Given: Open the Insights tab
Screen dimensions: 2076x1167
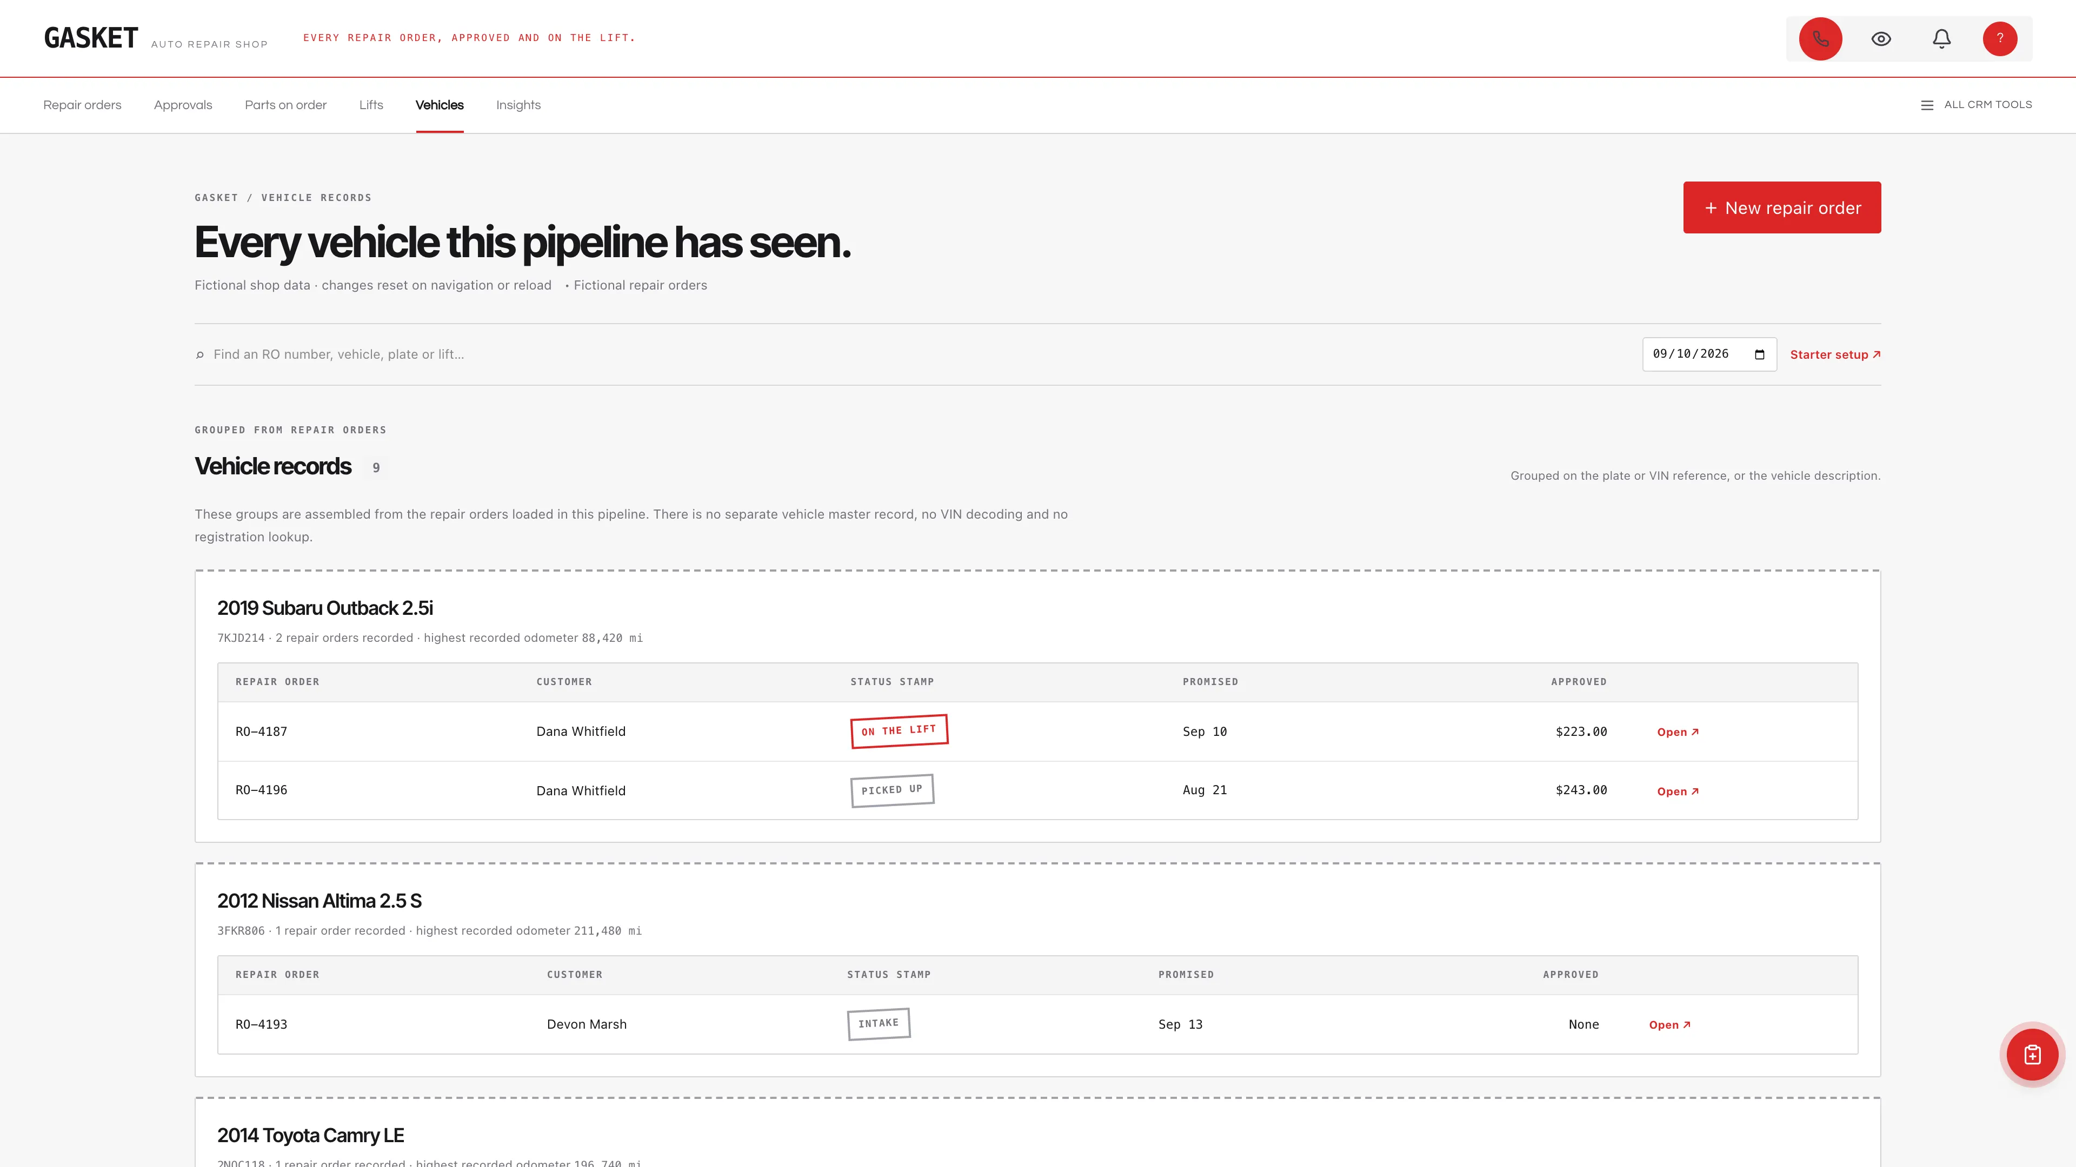Looking at the screenshot, I should 518,105.
